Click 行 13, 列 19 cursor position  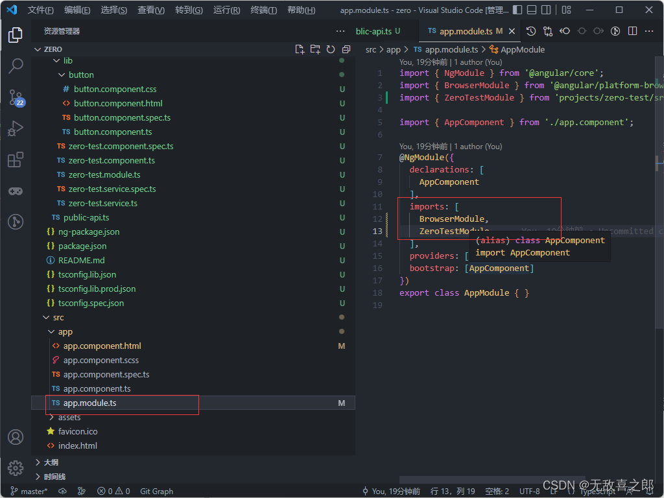[x=453, y=492]
